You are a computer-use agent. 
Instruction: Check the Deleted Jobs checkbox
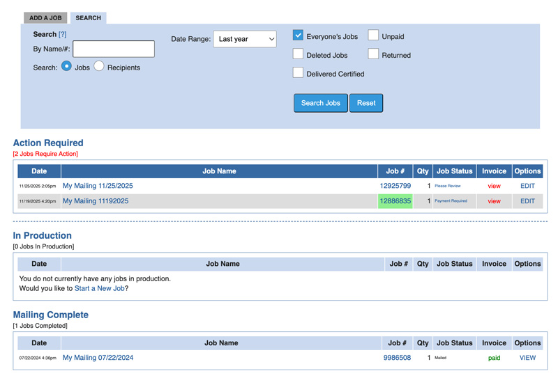pos(298,54)
